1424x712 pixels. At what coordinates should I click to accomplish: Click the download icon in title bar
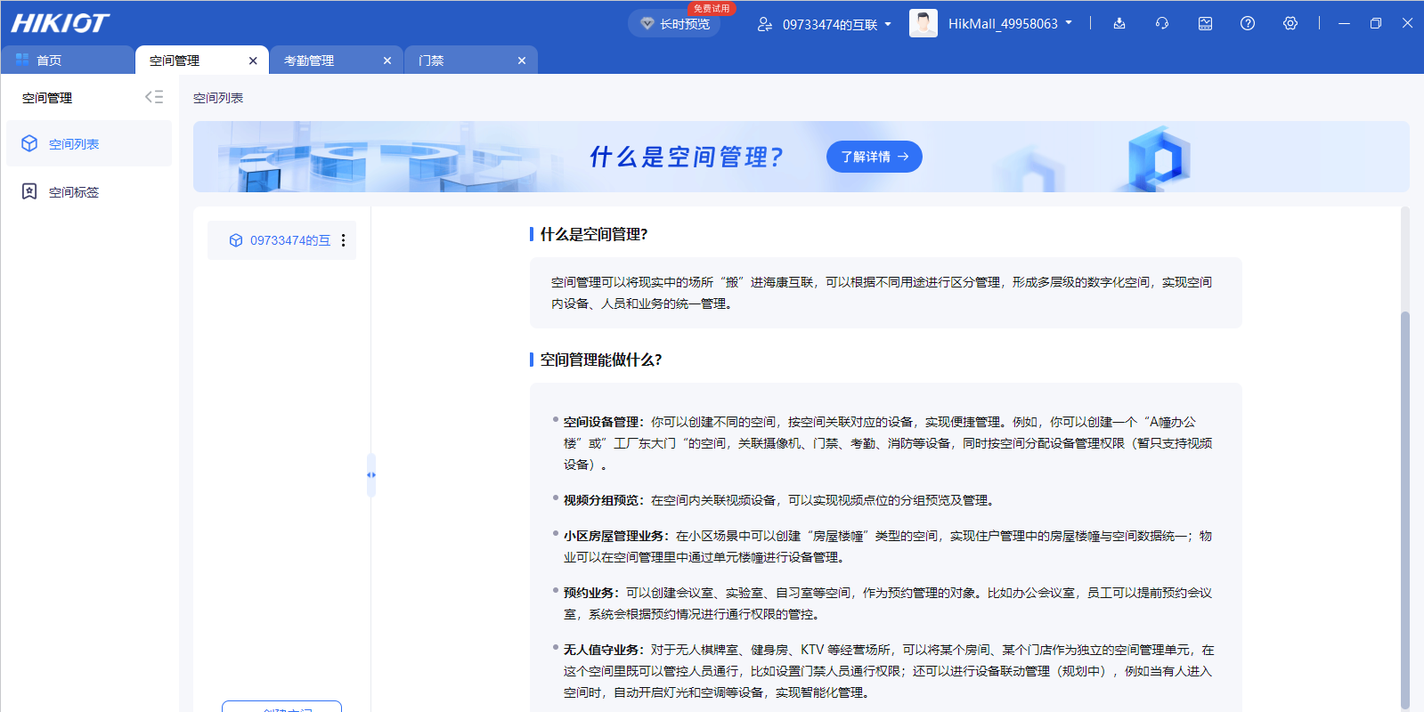(1119, 24)
